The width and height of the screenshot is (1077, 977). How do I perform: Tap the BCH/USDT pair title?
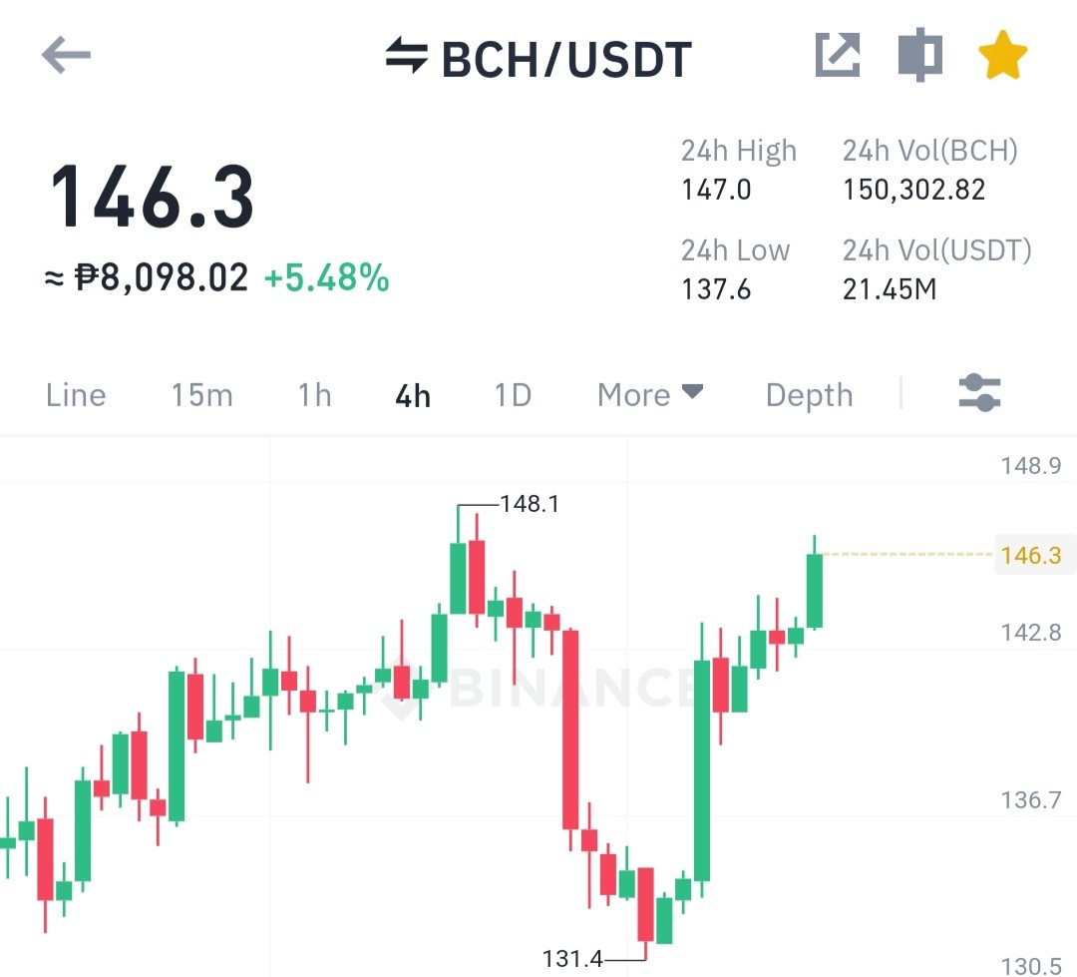pyautogui.click(x=566, y=59)
